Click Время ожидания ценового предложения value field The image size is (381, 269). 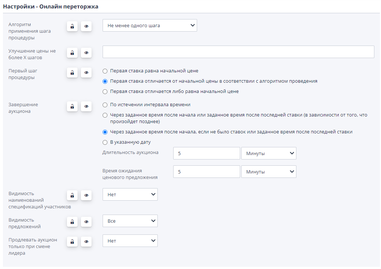click(x=206, y=172)
